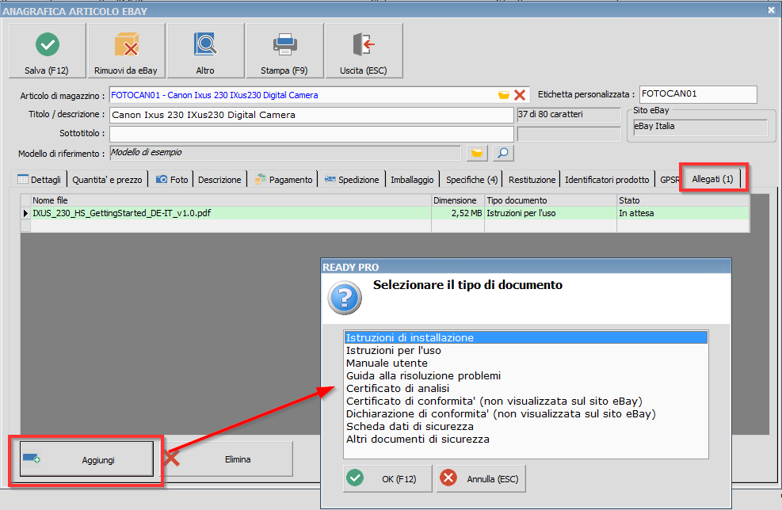Select the Allegati (1) tab

click(x=713, y=179)
